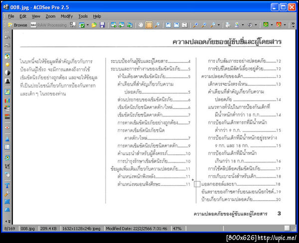Click the 47% zoom value in status bar
299x243 pixels.
pyautogui.click(x=177, y=229)
